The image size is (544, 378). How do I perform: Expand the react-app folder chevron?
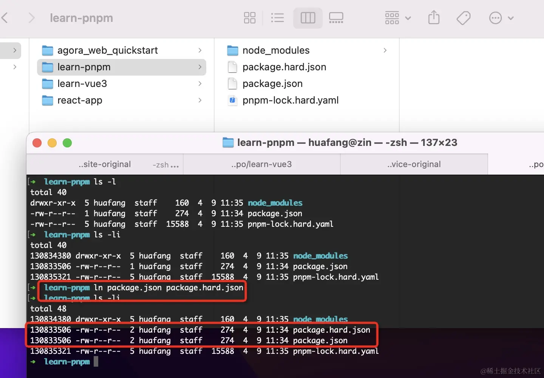tap(200, 100)
